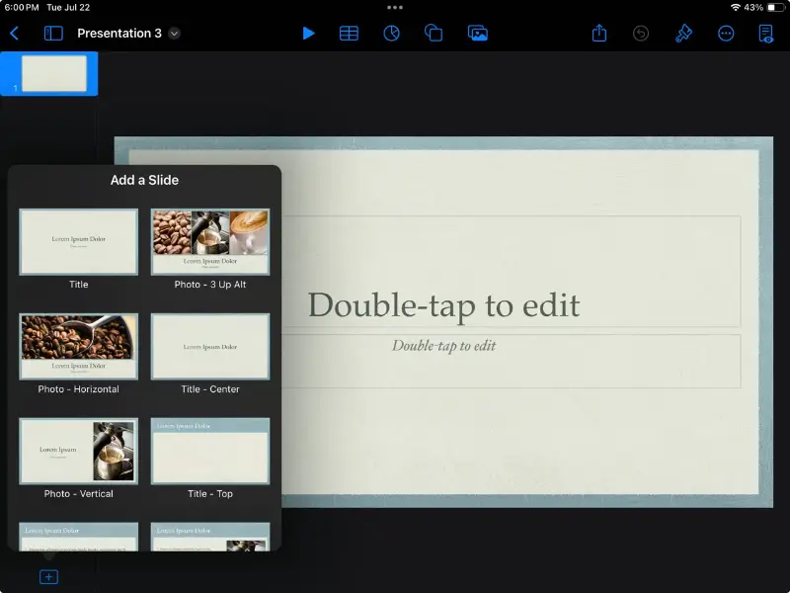Tap the 'Photo - Vertical' label

point(79,493)
